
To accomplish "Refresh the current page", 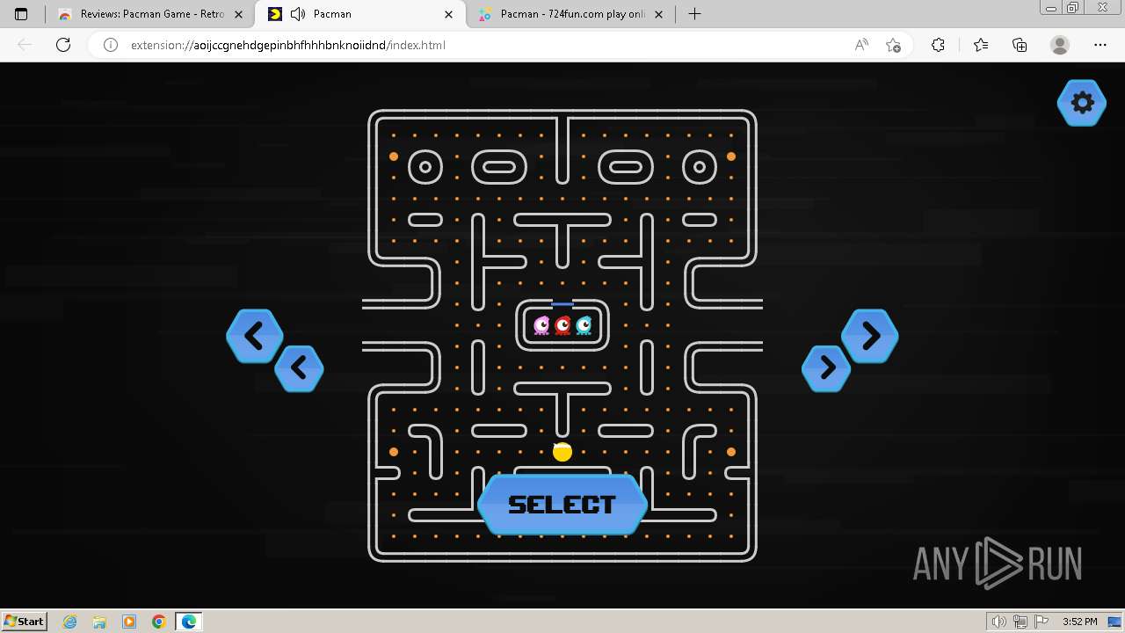I will 63,45.
